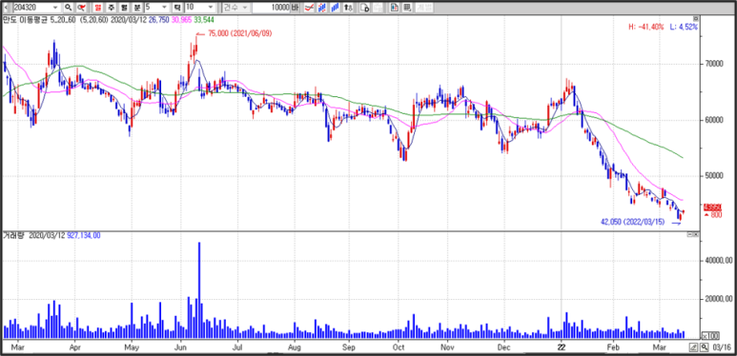The width and height of the screenshot is (737, 356).
Task: Click the 42,050 (2022/03/15) low price label
Action: (633, 222)
